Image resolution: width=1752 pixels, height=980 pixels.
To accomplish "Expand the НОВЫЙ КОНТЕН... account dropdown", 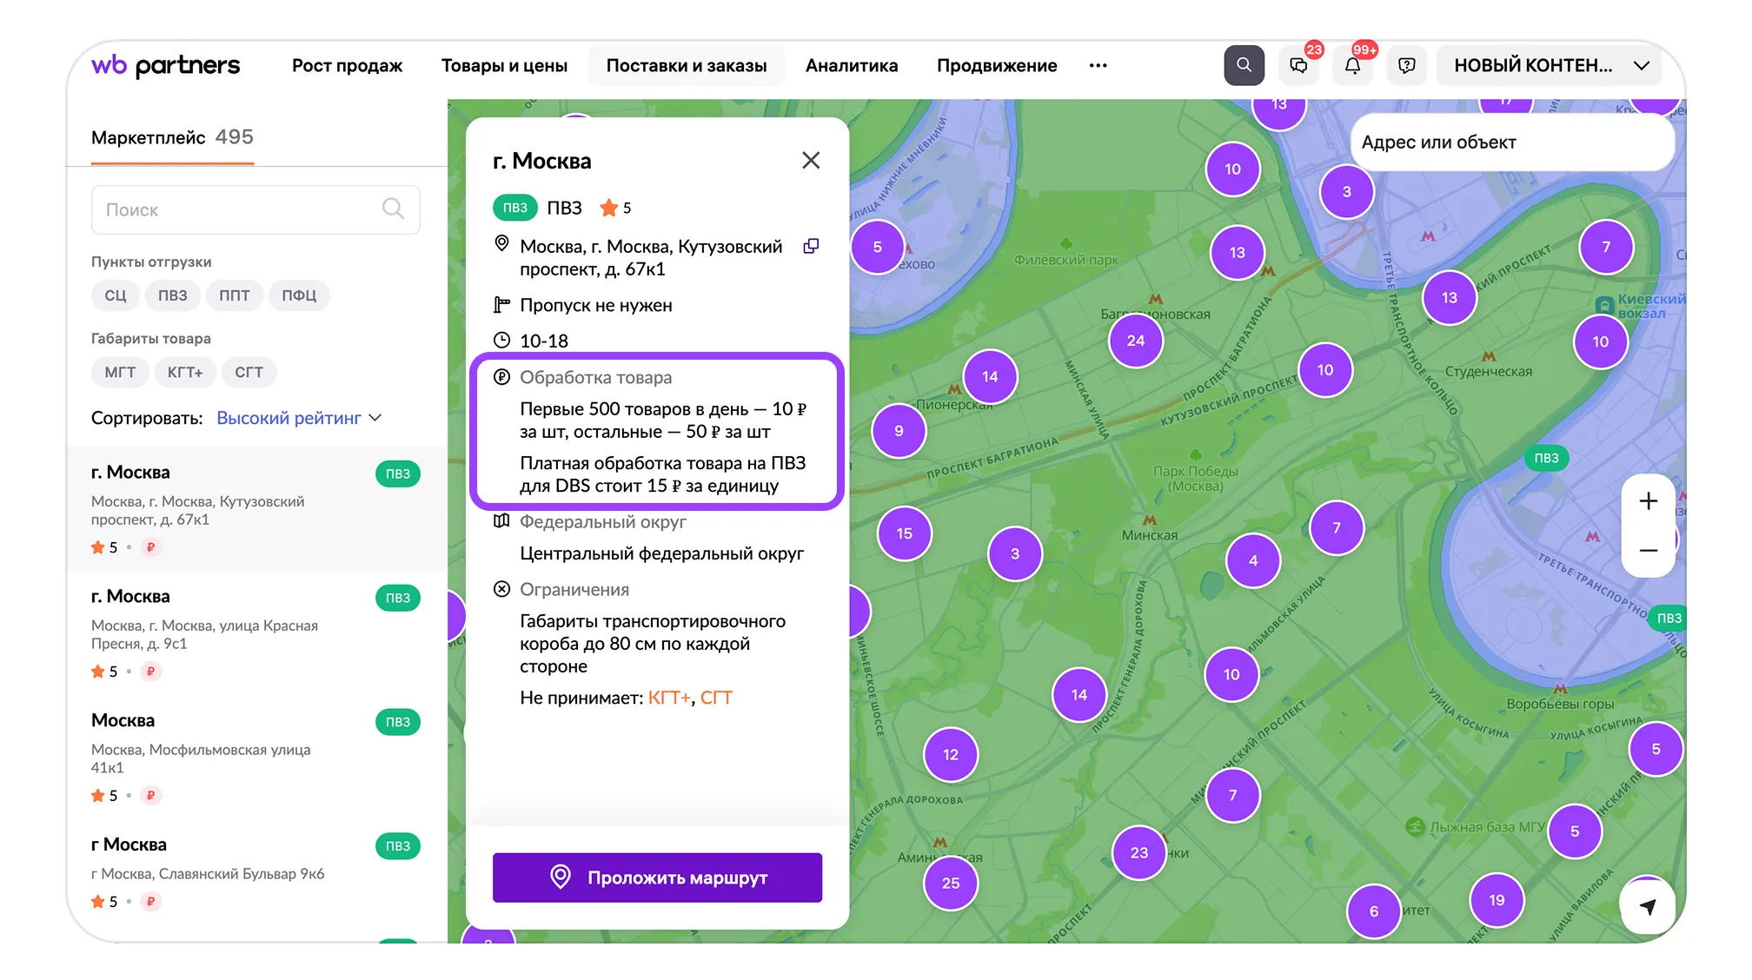I will (1550, 65).
